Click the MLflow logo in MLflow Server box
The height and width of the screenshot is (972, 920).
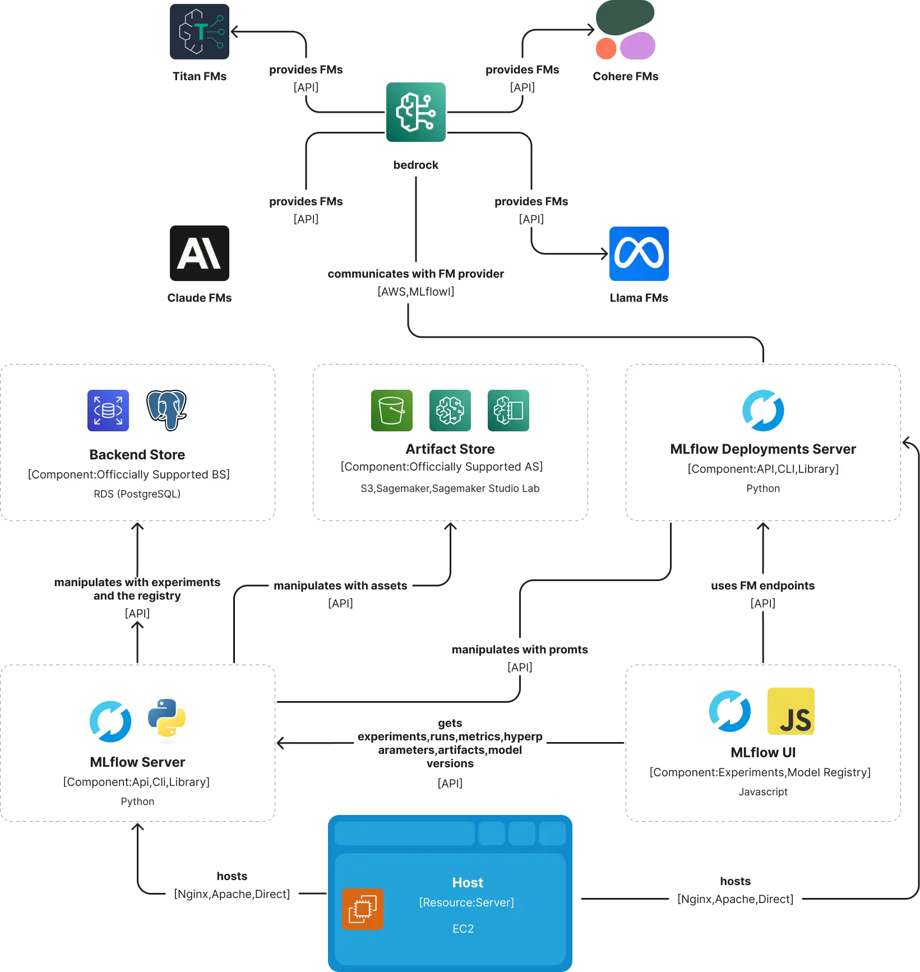click(110, 721)
